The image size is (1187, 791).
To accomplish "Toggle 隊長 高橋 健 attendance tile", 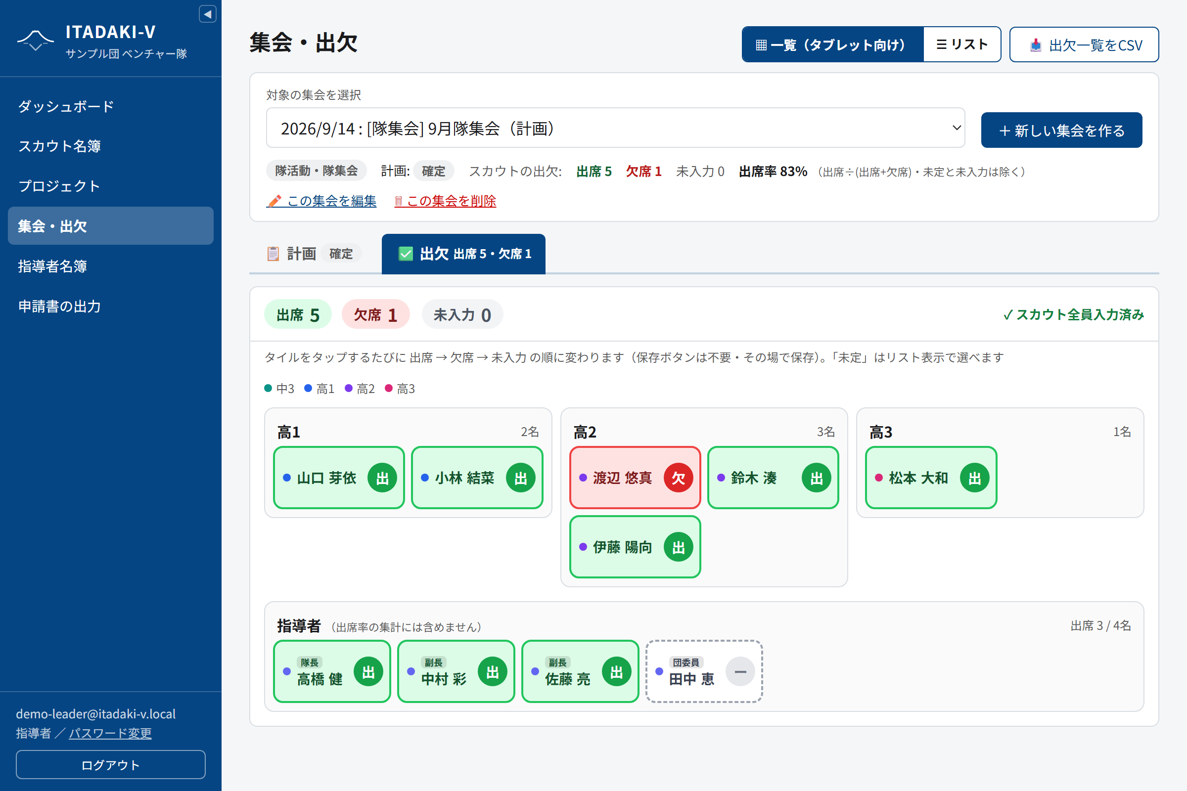I will tap(332, 671).
